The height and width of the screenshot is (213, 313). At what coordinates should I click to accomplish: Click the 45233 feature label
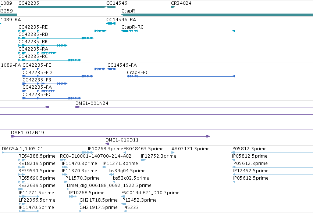132,208
